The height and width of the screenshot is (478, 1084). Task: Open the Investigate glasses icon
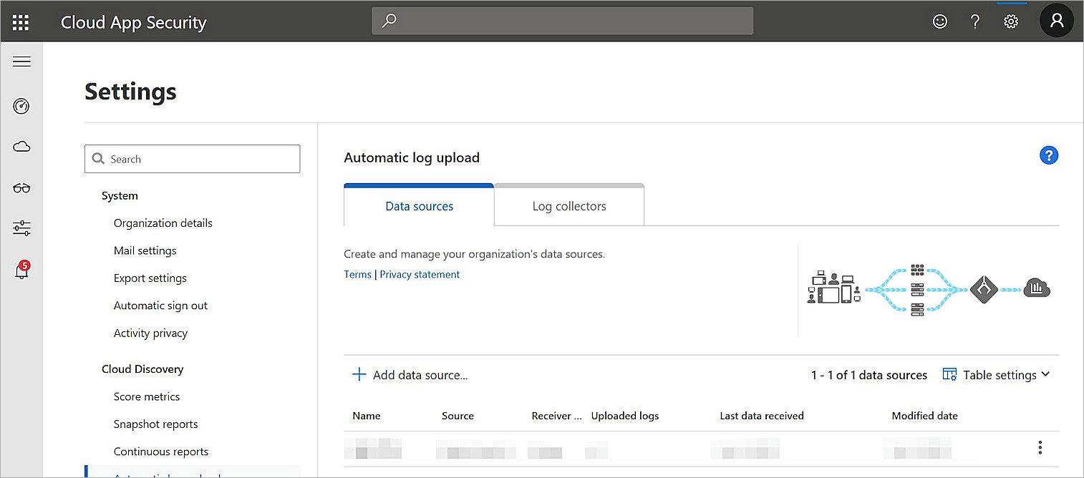[x=21, y=187]
